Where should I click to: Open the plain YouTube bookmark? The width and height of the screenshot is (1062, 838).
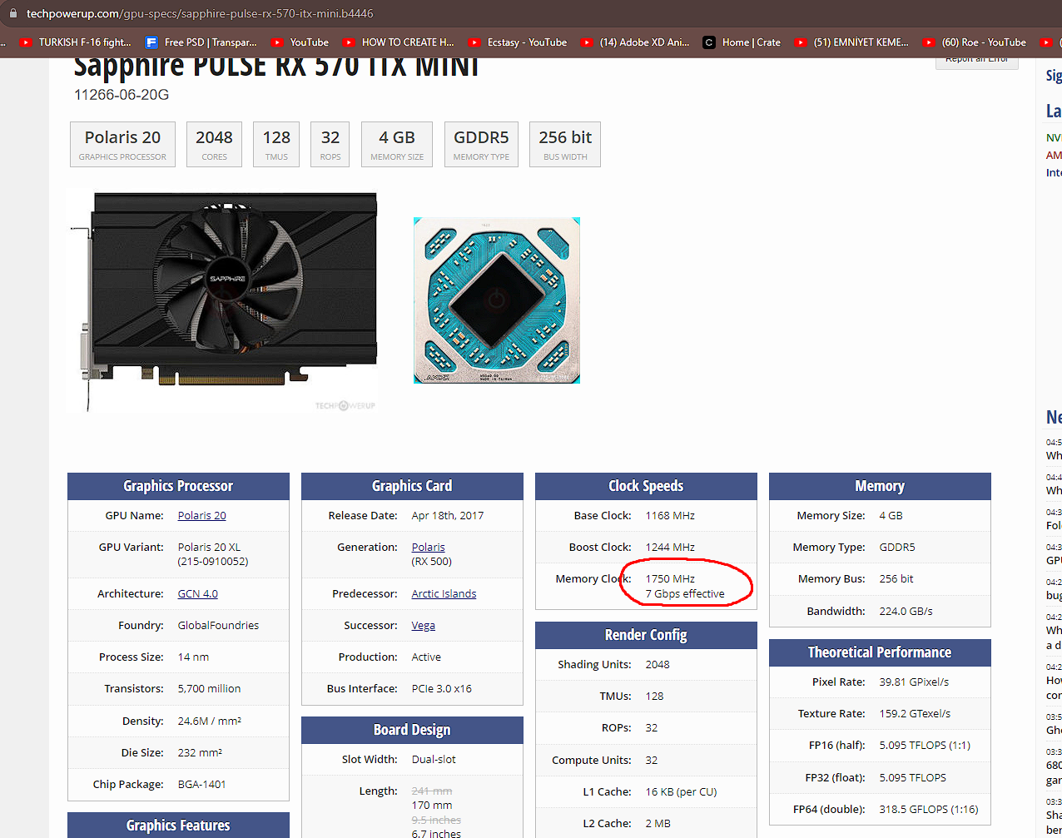pos(300,42)
